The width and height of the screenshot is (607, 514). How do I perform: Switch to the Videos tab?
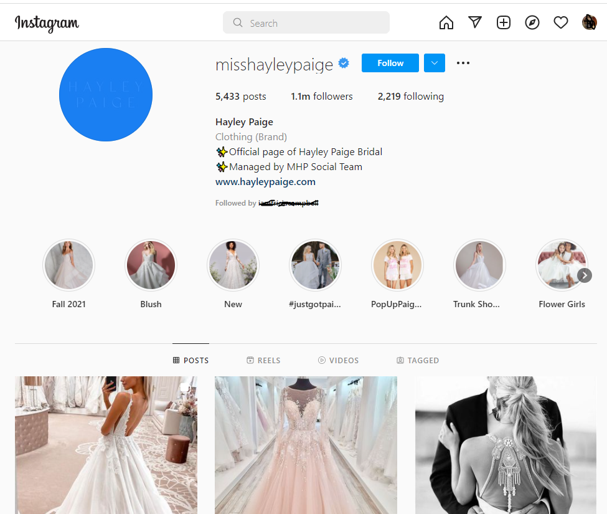(x=338, y=360)
